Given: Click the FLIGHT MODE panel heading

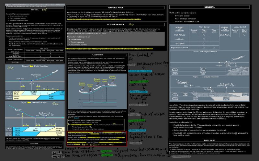Looking at the screenshot, I should pyautogui.click(x=97, y=55).
